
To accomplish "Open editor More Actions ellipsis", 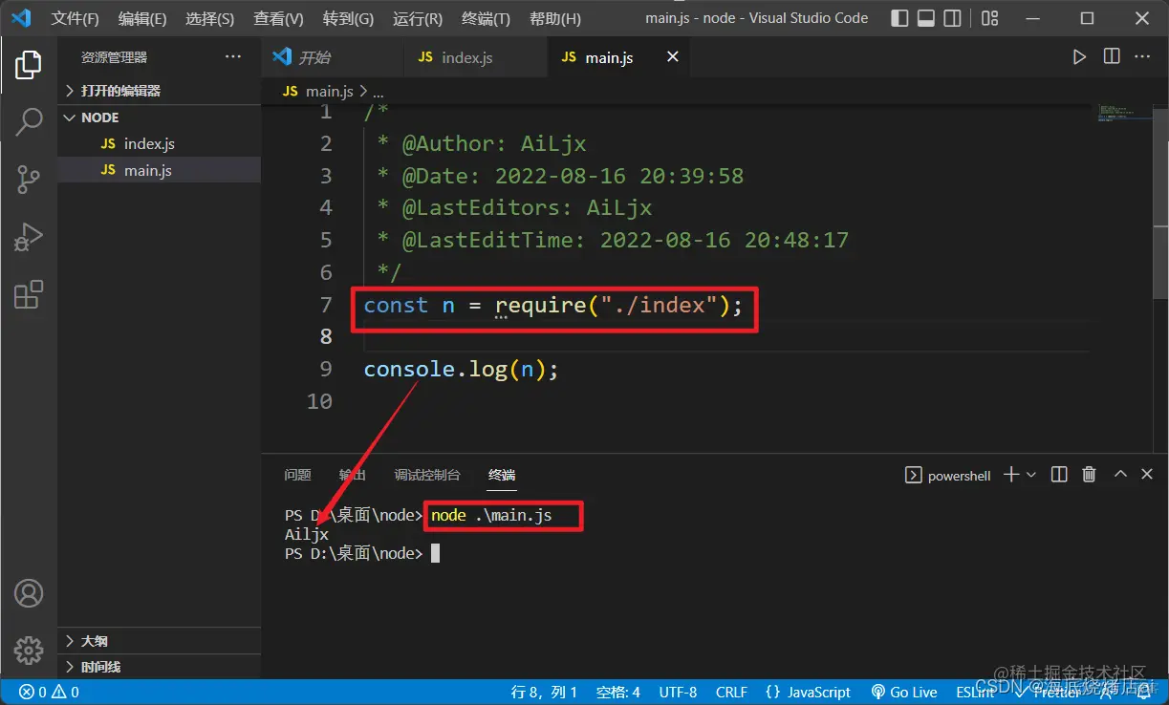I will tap(1142, 57).
